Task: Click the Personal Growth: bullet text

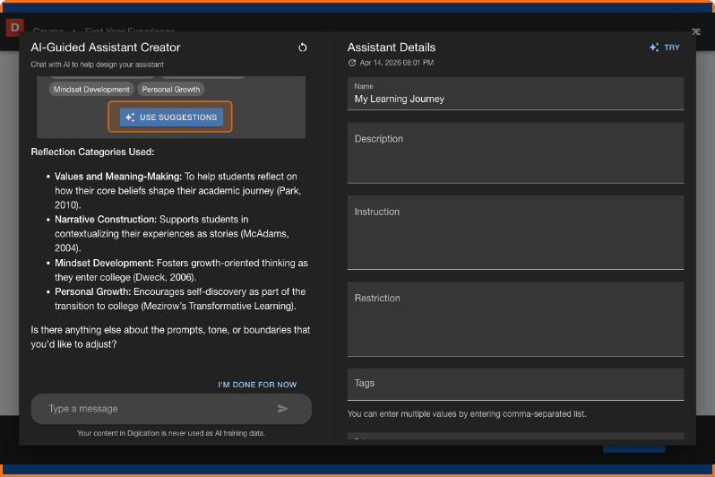Action: point(180,299)
